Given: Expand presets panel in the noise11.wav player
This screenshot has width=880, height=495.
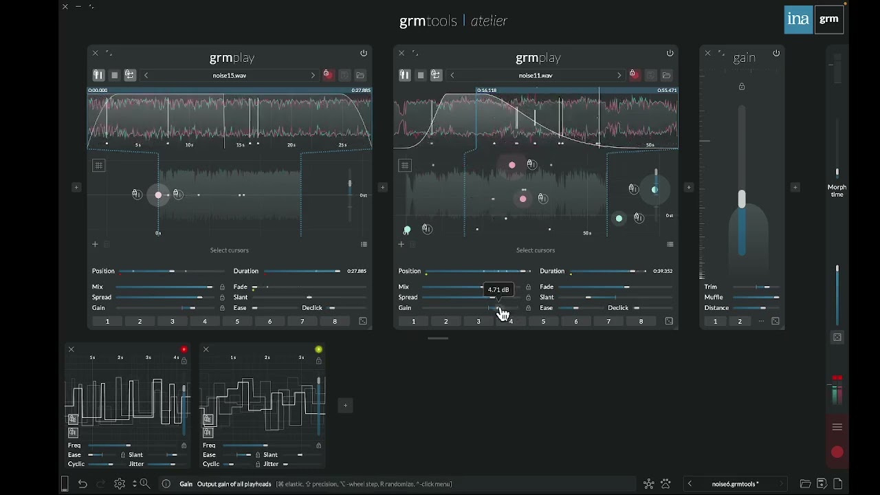Looking at the screenshot, I should tap(669, 321).
